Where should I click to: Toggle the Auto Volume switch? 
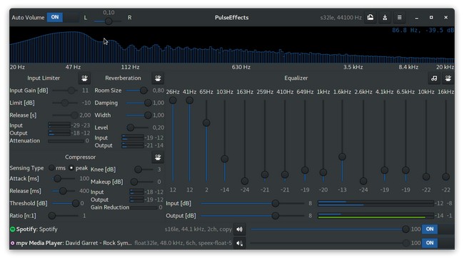63,17
